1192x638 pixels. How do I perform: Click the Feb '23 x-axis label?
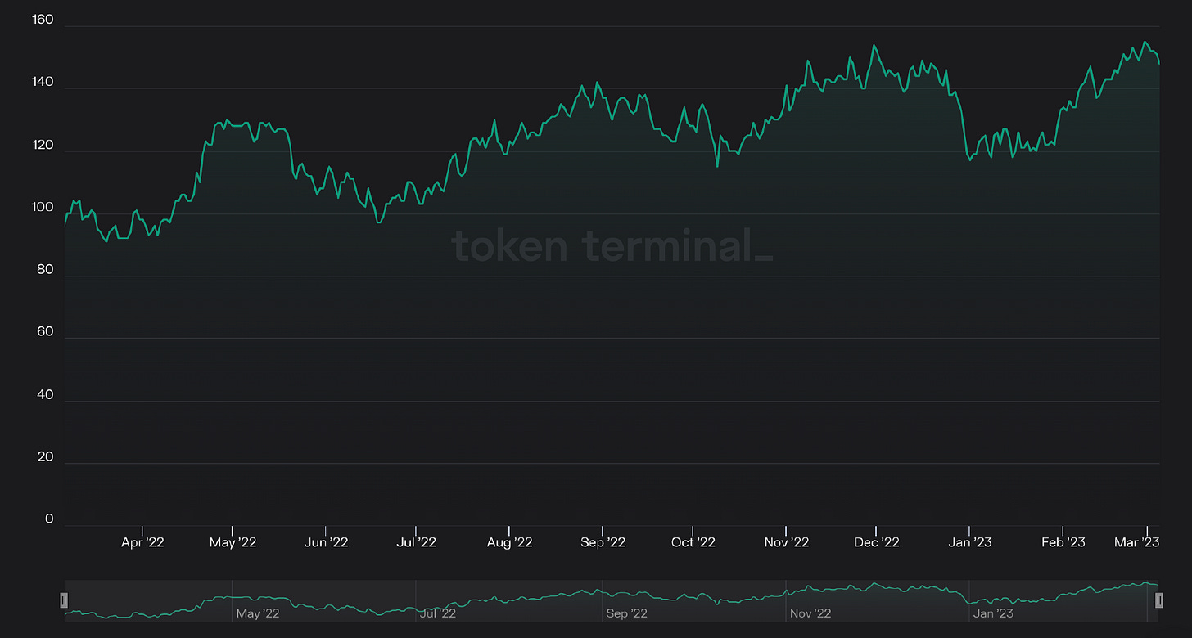pos(1062,542)
